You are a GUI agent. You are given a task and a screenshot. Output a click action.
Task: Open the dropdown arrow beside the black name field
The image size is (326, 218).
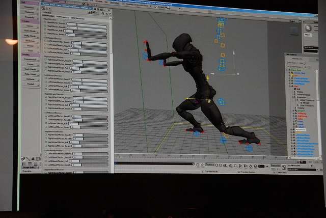[318, 170]
